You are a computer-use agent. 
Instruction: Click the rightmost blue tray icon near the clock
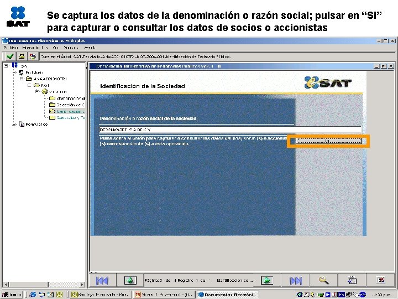click(x=363, y=295)
